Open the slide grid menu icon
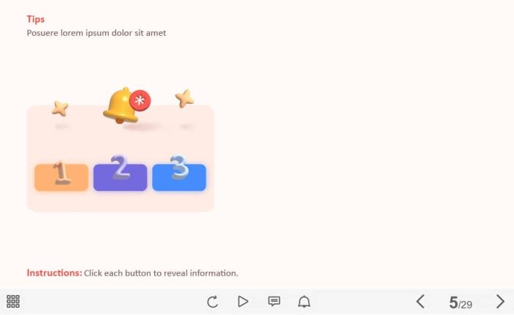This screenshot has height=315, width=514. [13, 301]
